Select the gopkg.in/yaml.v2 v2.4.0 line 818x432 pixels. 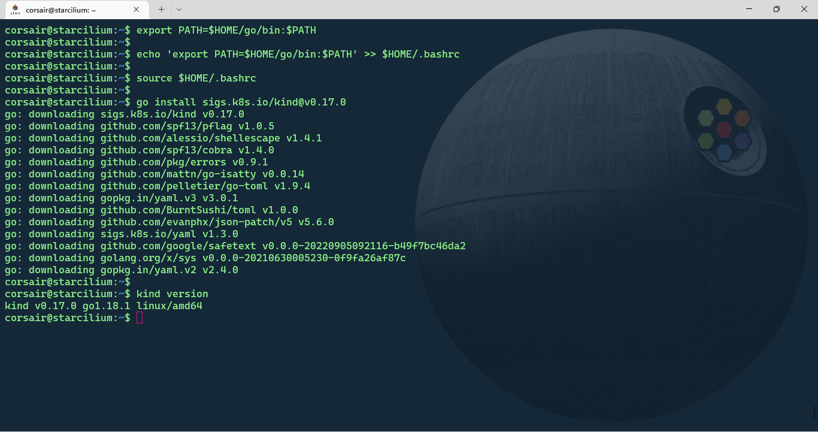[x=122, y=270]
